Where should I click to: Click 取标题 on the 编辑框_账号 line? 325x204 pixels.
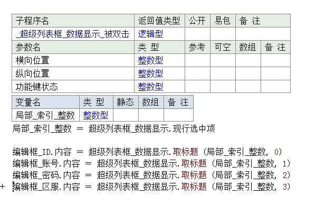pos(194,163)
